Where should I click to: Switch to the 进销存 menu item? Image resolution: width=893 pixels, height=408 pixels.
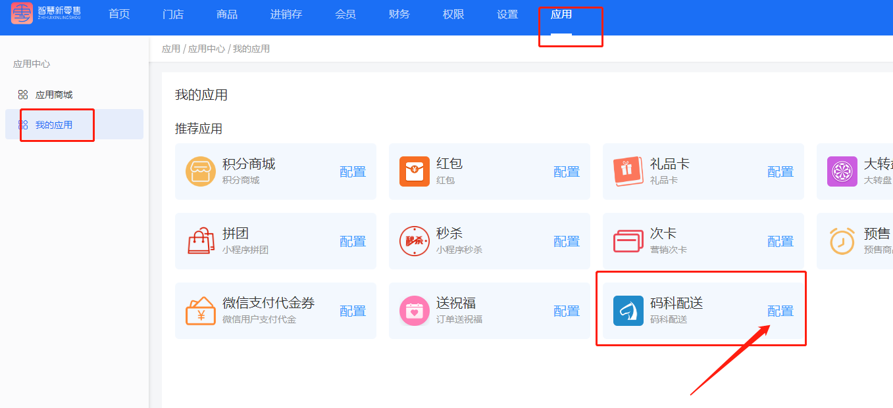point(286,14)
